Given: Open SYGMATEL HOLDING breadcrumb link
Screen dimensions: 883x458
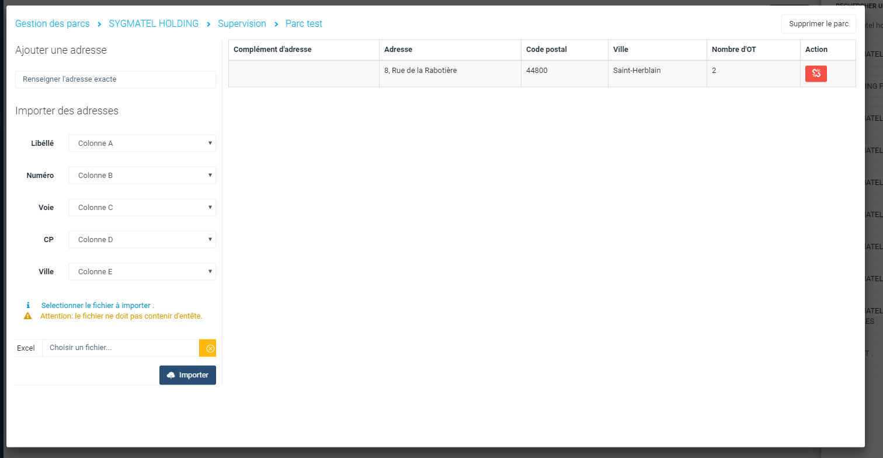Looking at the screenshot, I should point(154,24).
